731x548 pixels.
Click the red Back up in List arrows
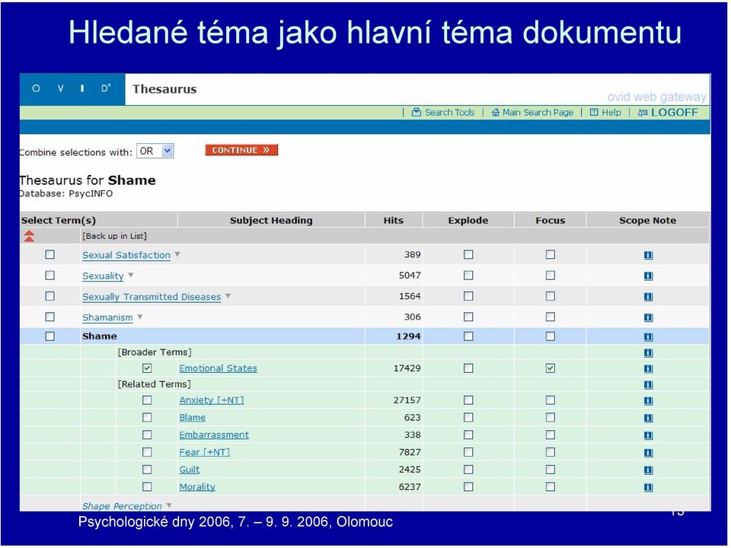tap(29, 236)
